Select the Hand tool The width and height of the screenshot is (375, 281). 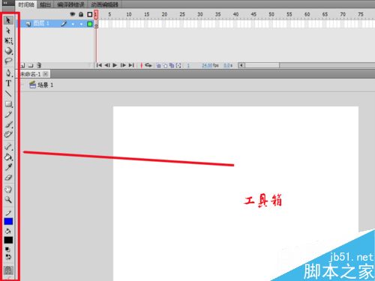click(x=8, y=190)
